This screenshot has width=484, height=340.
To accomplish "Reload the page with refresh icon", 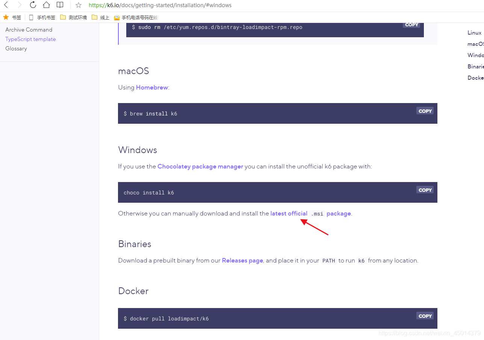I will (x=33, y=5).
